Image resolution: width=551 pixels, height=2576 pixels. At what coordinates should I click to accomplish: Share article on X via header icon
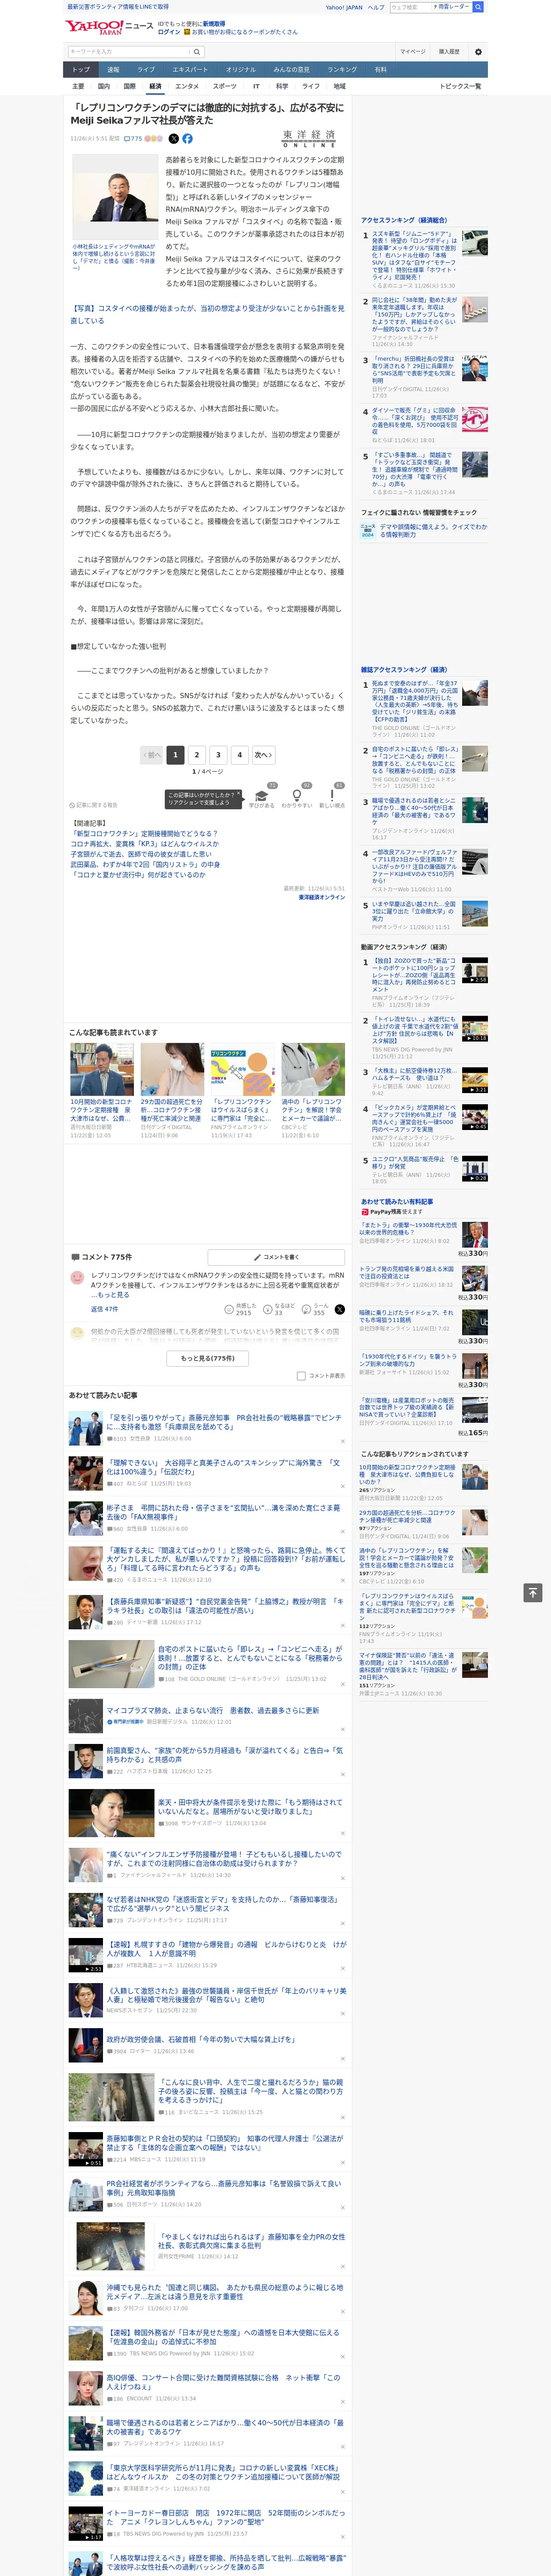pyautogui.click(x=174, y=139)
